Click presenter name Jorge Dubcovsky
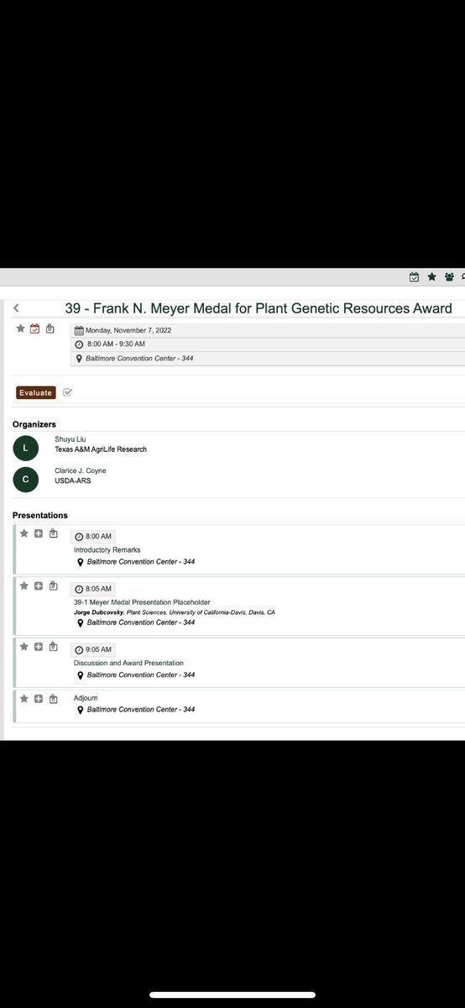The height and width of the screenshot is (1008, 465). click(x=99, y=612)
